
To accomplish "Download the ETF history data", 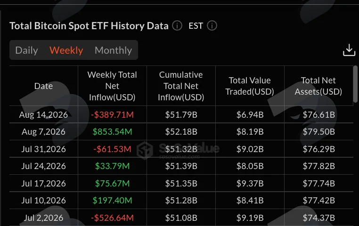I will tap(349, 50).
